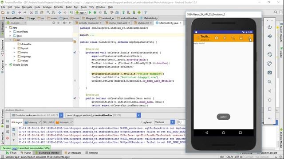This screenshot has width=284, height=159.
Task: Expand the values folder under res
Action: tap(15, 61)
